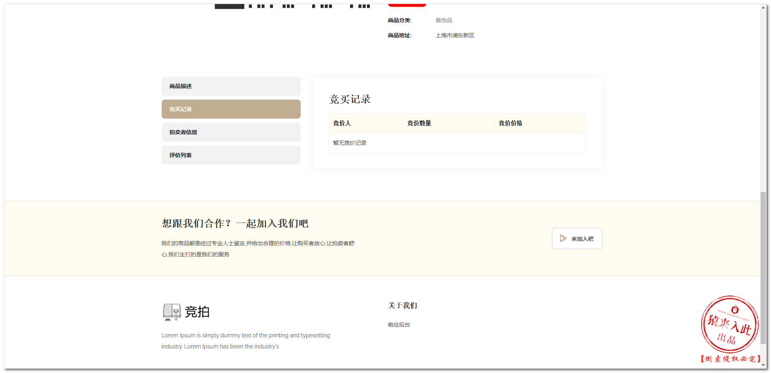Click the scrollbar up arrow
The width and height of the screenshot is (771, 373).
pos(763,7)
